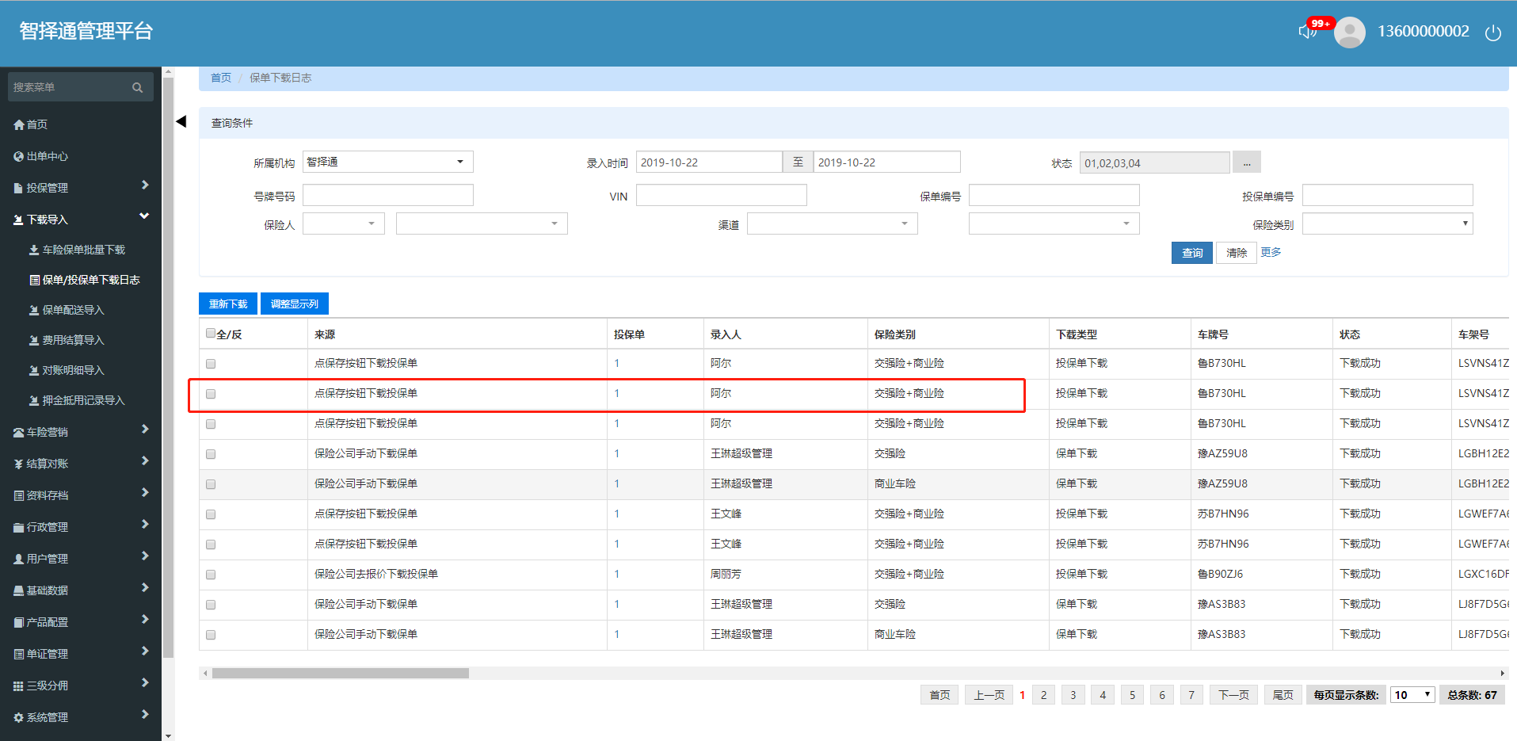Viewport: 1517px width, 741px height.
Task: Click the search magnifier icon in menu search
Action: pyautogui.click(x=138, y=87)
